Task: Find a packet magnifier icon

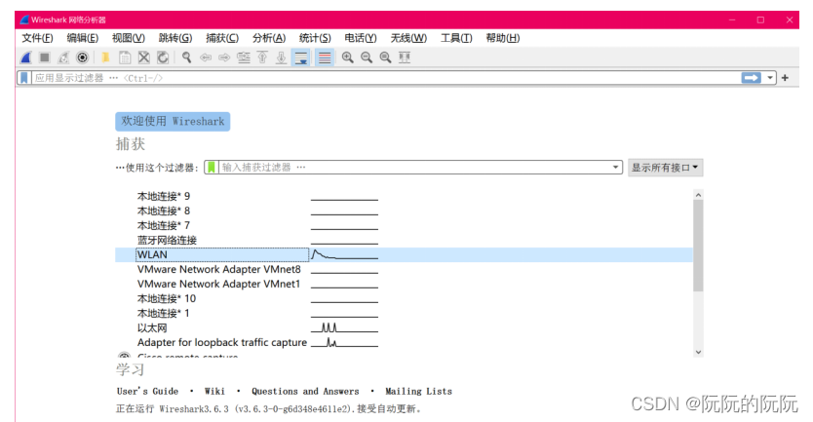Action: coord(186,58)
